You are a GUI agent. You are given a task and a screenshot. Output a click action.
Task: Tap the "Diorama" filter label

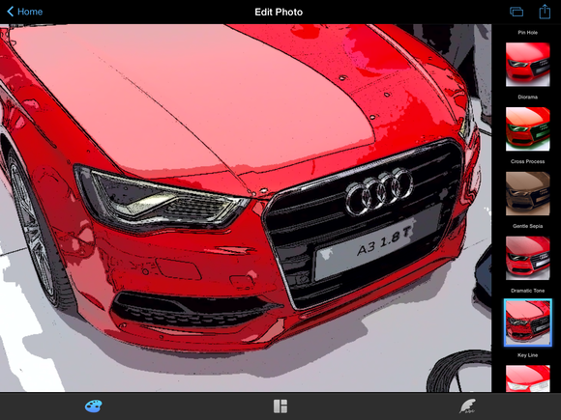tap(527, 98)
